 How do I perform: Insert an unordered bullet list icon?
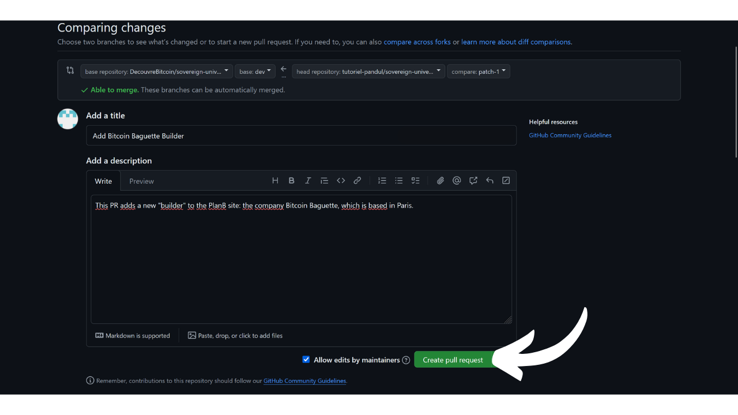pyautogui.click(x=398, y=180)
